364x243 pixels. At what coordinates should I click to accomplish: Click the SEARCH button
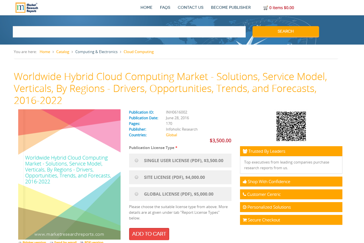coord(286,32)
